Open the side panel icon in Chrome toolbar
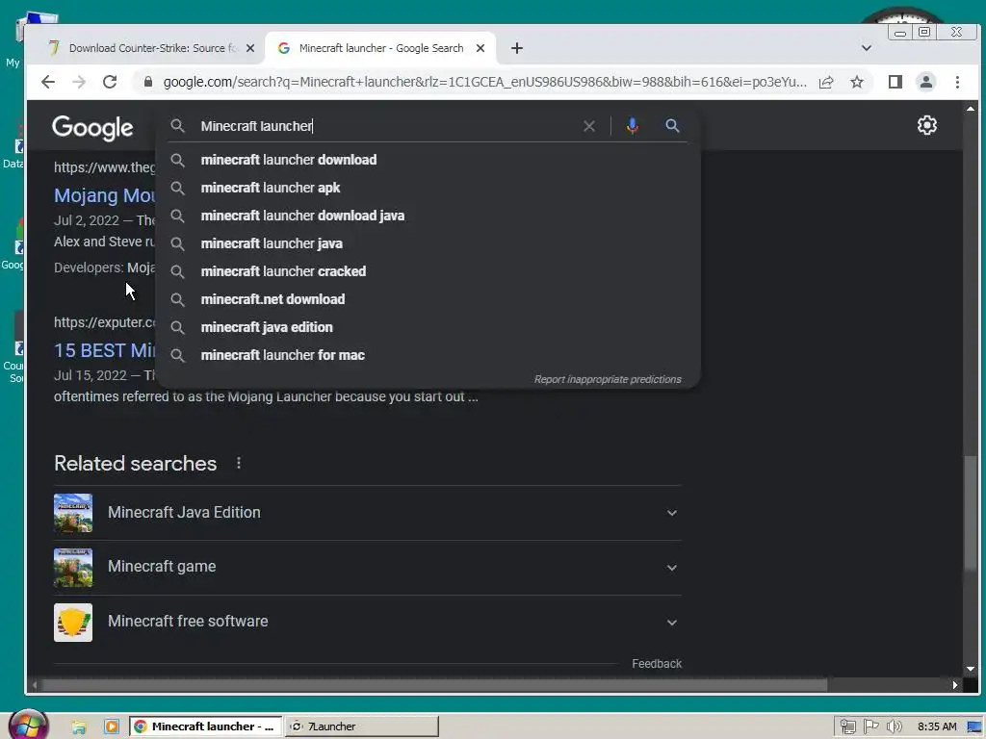Screen dimensions: 986x739 tap(895, 82)
